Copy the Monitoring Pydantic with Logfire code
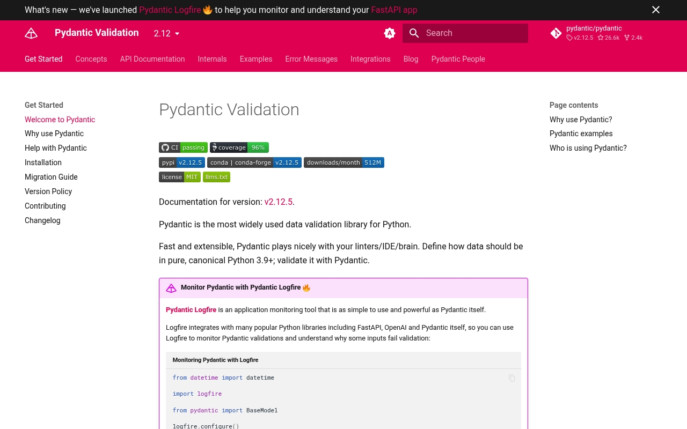Image resolution: width=687 pixels, height=429 pixels. click(512, 378)
